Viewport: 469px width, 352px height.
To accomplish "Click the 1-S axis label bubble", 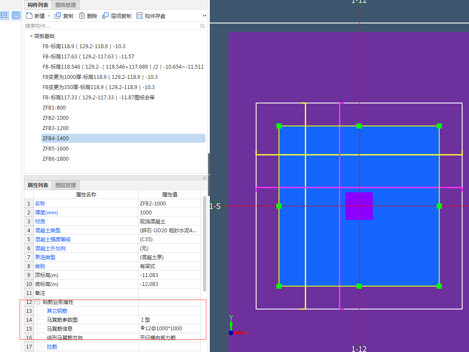I will pos(215,206).
